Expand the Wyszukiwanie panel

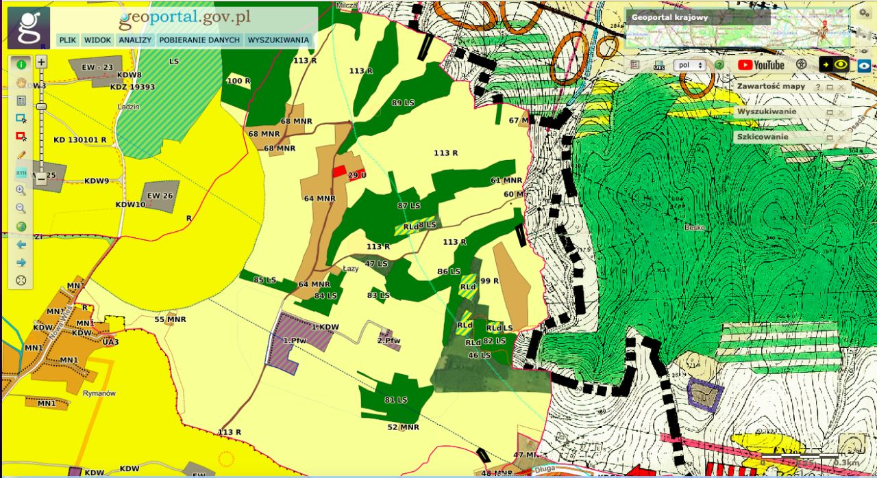pos(828,112)
